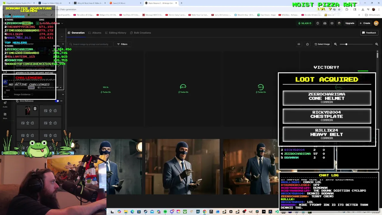This screenshot has height=215, width=382.
Task: Open the Bulk Creations tab
Action: point(140,33)
